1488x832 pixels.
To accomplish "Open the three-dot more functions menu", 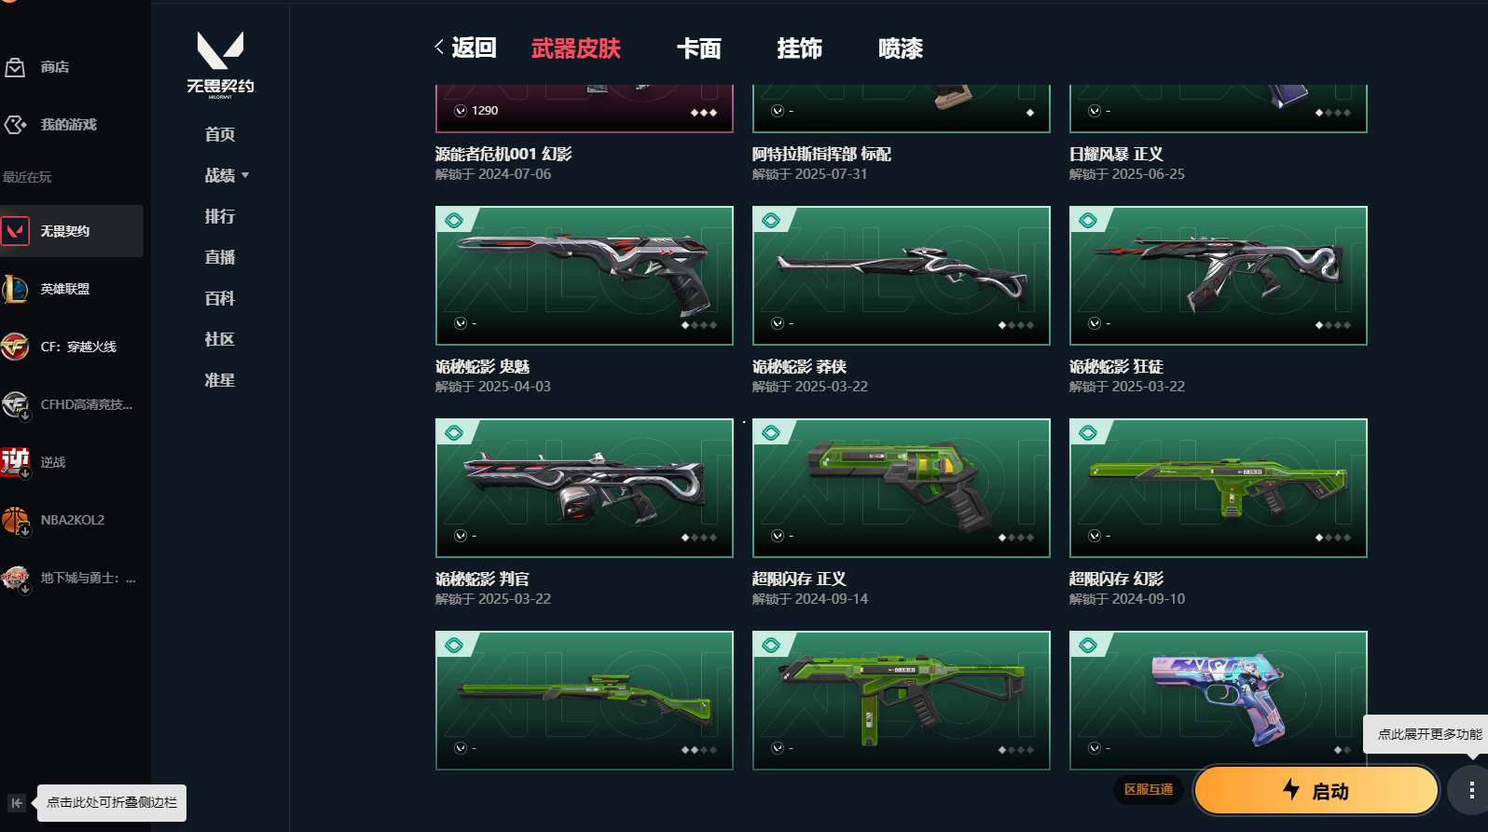I will pyautogui.click(x=1471, y=791).
